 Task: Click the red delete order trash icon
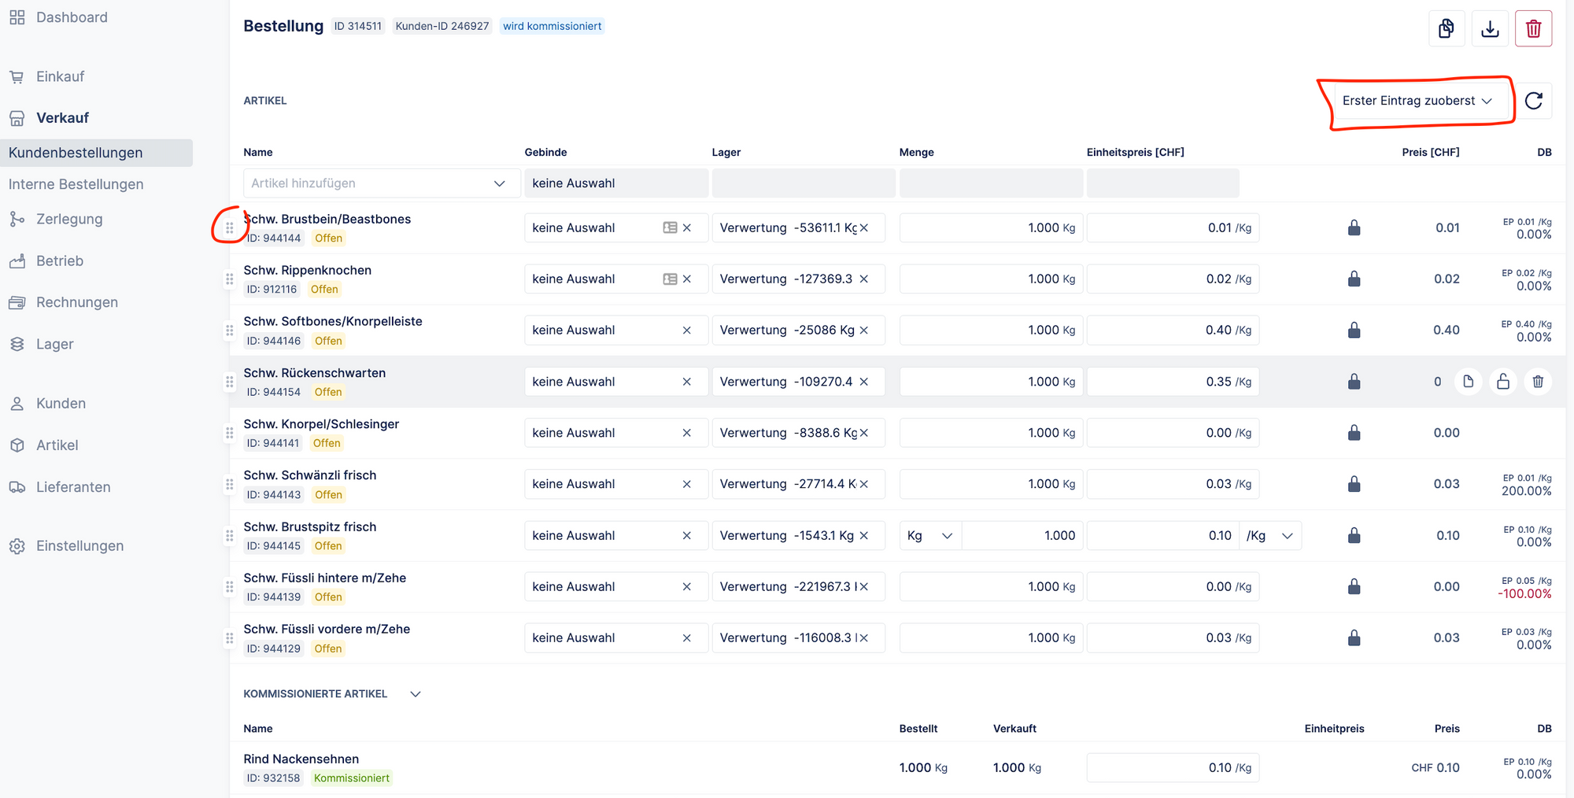point(1533,29)
